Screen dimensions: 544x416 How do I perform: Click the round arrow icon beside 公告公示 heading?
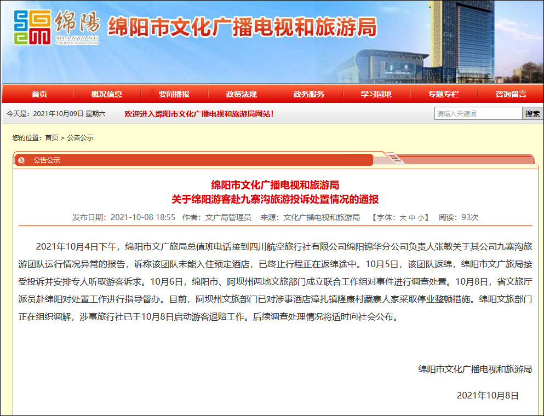click(21, 160)
